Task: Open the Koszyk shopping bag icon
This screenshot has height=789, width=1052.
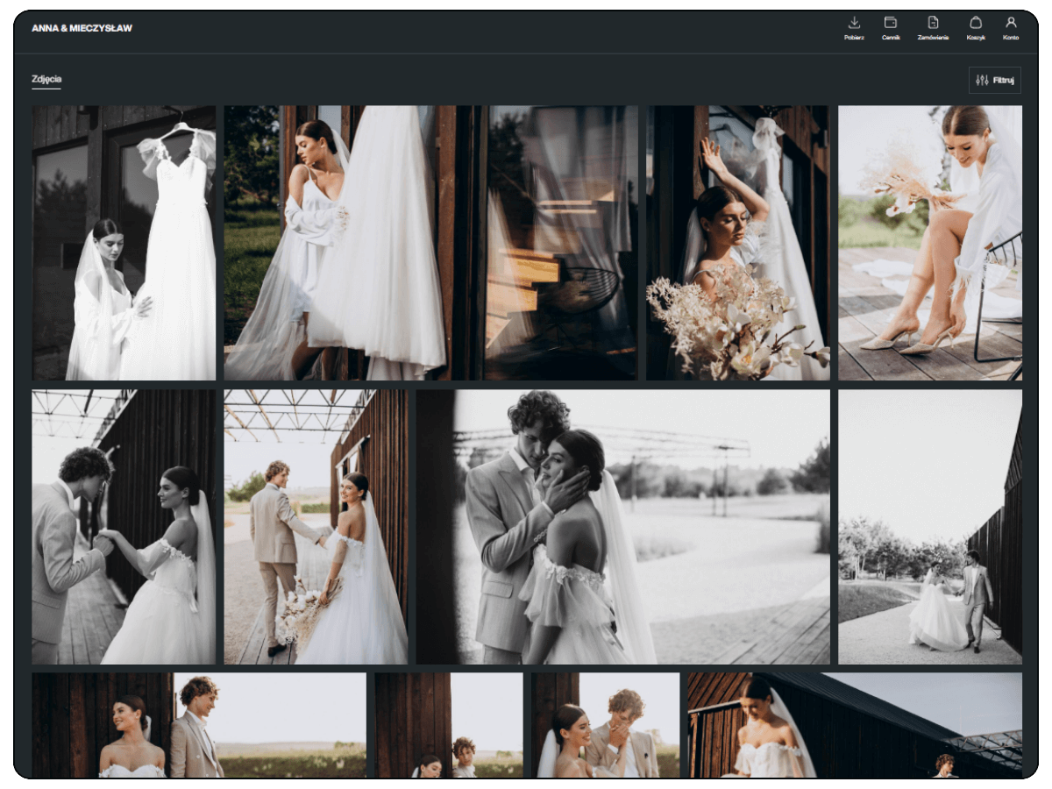Action: coord(976,24)
